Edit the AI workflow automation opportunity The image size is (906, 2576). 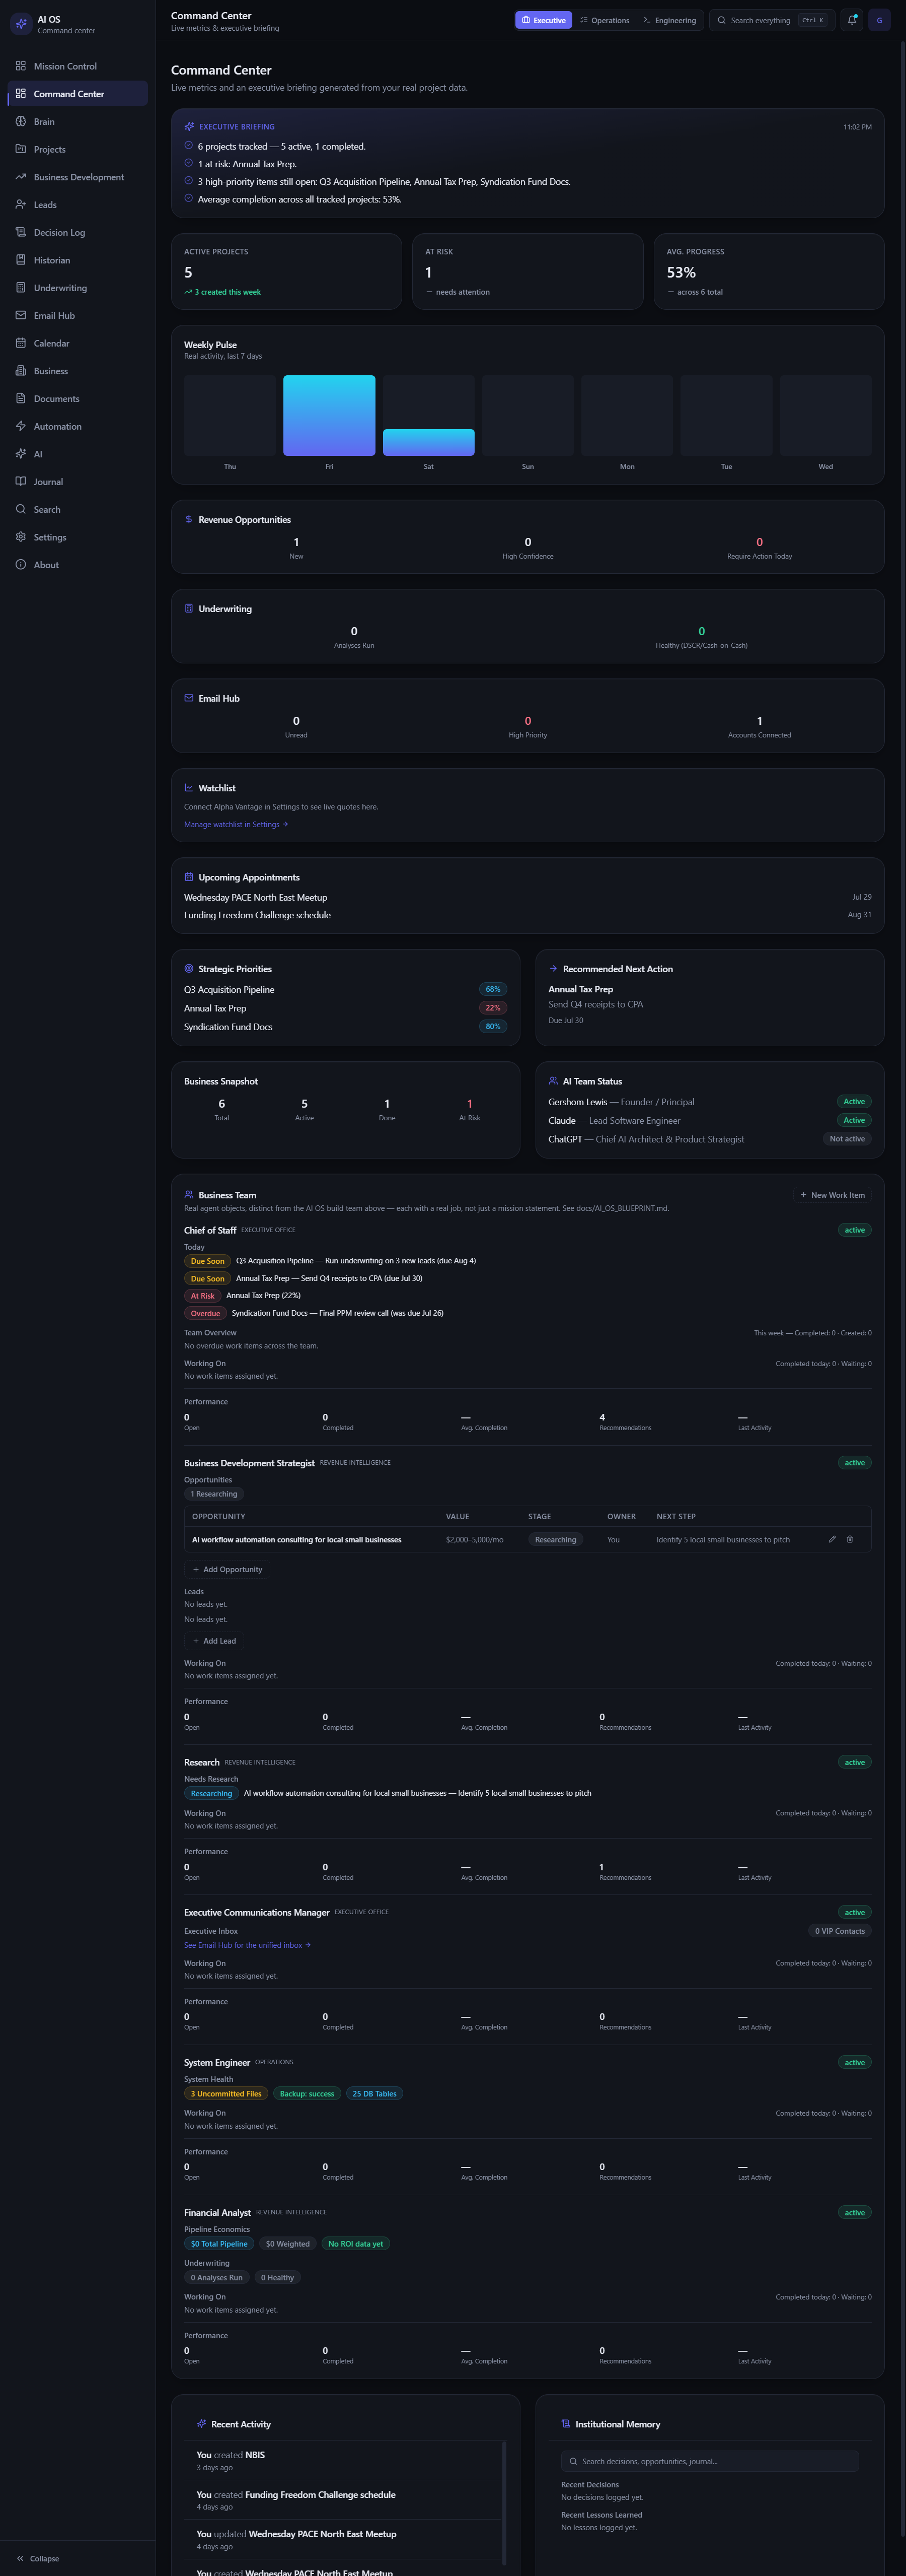832,1539
